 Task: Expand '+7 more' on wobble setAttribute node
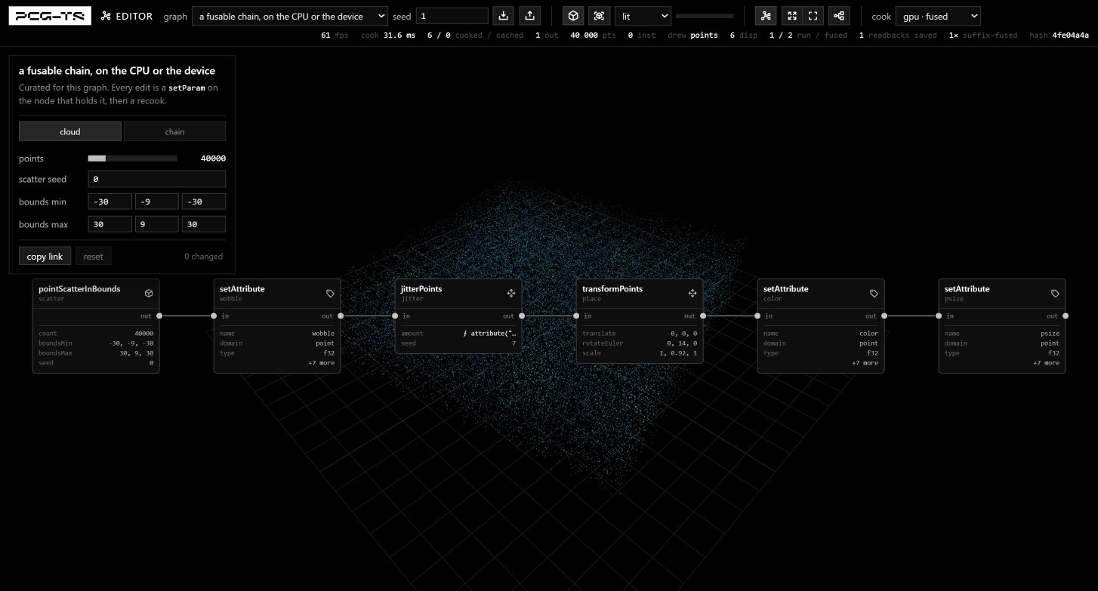click(x=321, y=363)
